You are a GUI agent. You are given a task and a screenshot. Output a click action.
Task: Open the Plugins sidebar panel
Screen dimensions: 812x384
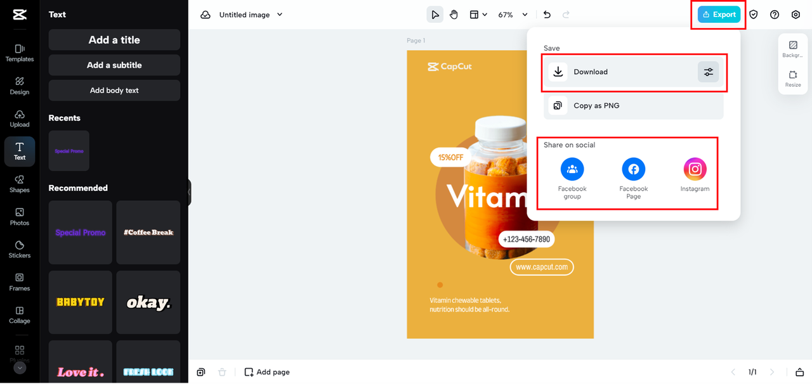20,352
